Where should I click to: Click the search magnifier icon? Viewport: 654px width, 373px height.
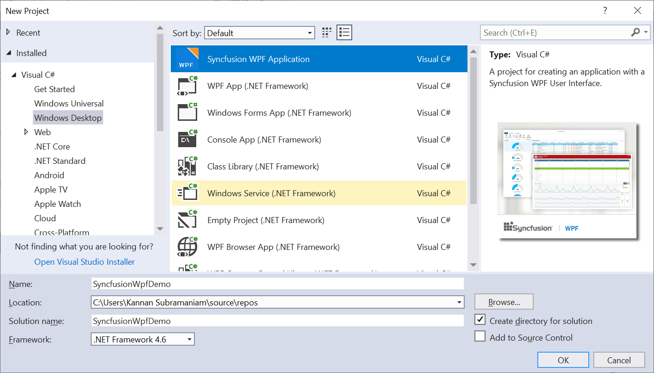pos(635,32)
